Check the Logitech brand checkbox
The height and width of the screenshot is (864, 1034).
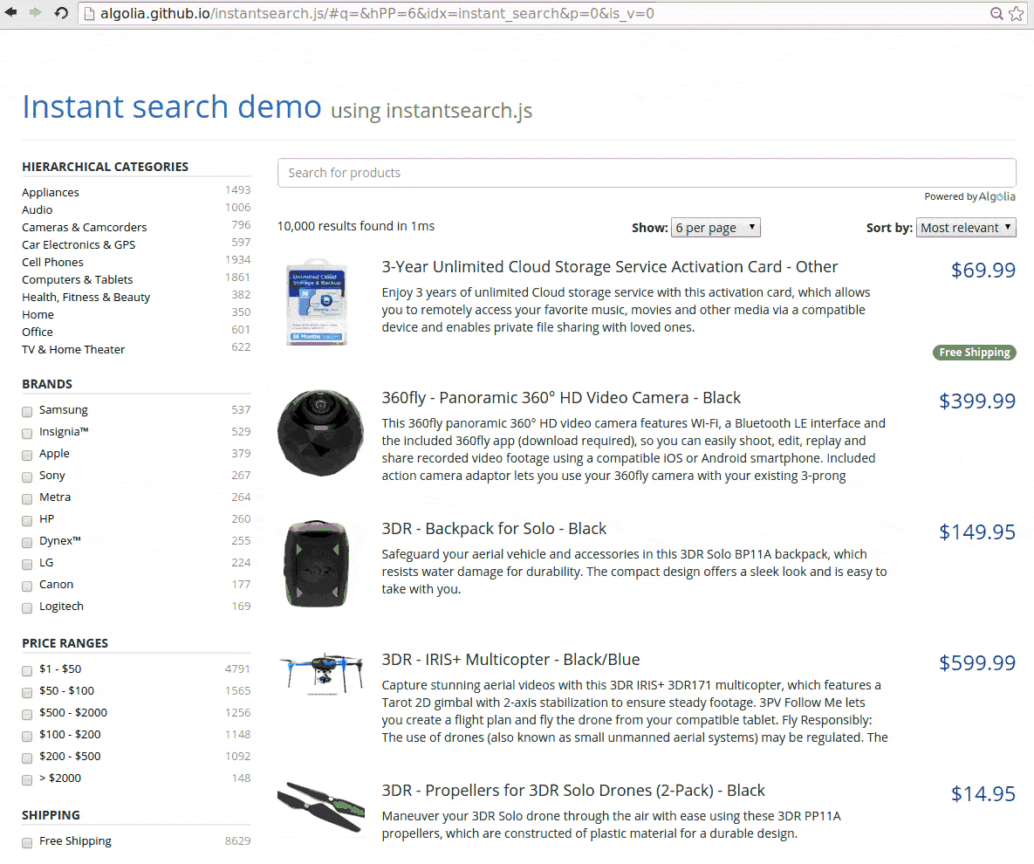[27, 607]
